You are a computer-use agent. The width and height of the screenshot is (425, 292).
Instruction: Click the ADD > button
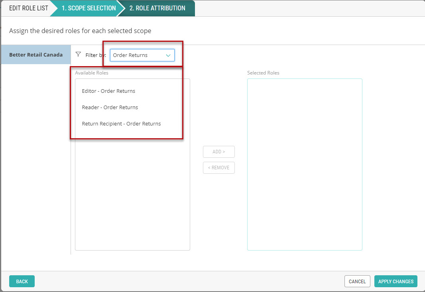click(x=219, y=152)
